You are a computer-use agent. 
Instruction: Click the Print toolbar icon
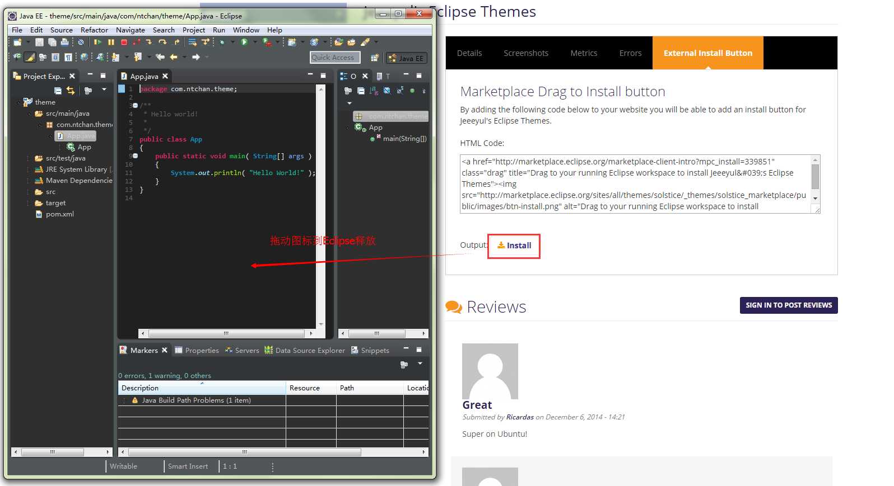65,42
